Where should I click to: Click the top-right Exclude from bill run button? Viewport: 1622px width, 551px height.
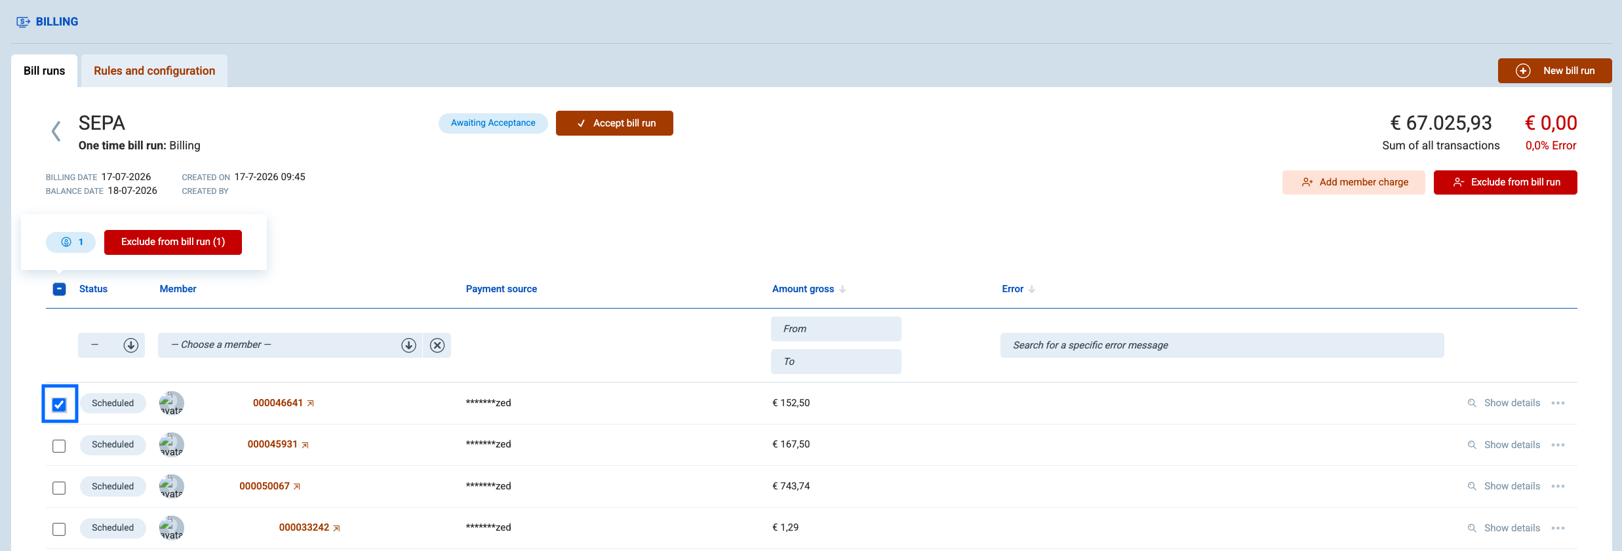pos(1505,182)
